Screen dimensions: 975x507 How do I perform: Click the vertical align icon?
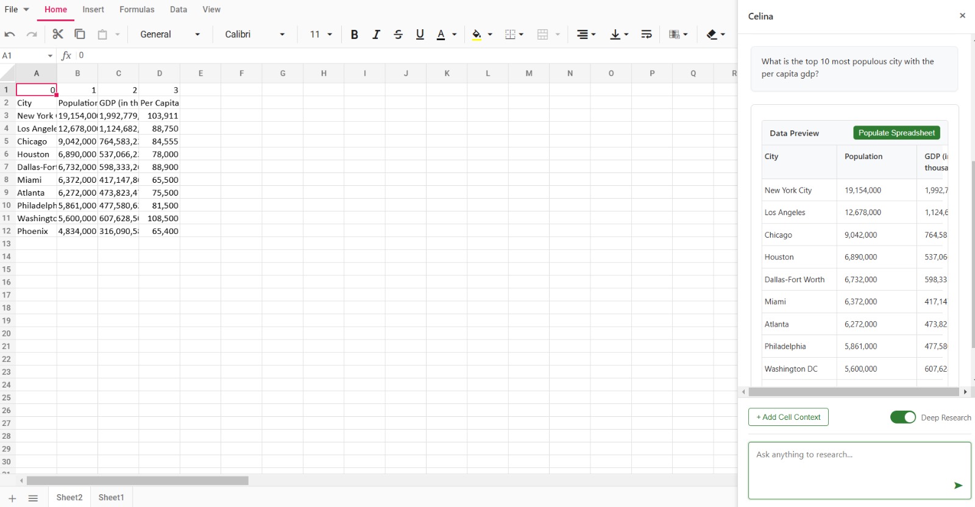pyautogui.click(x=615, y=35)
